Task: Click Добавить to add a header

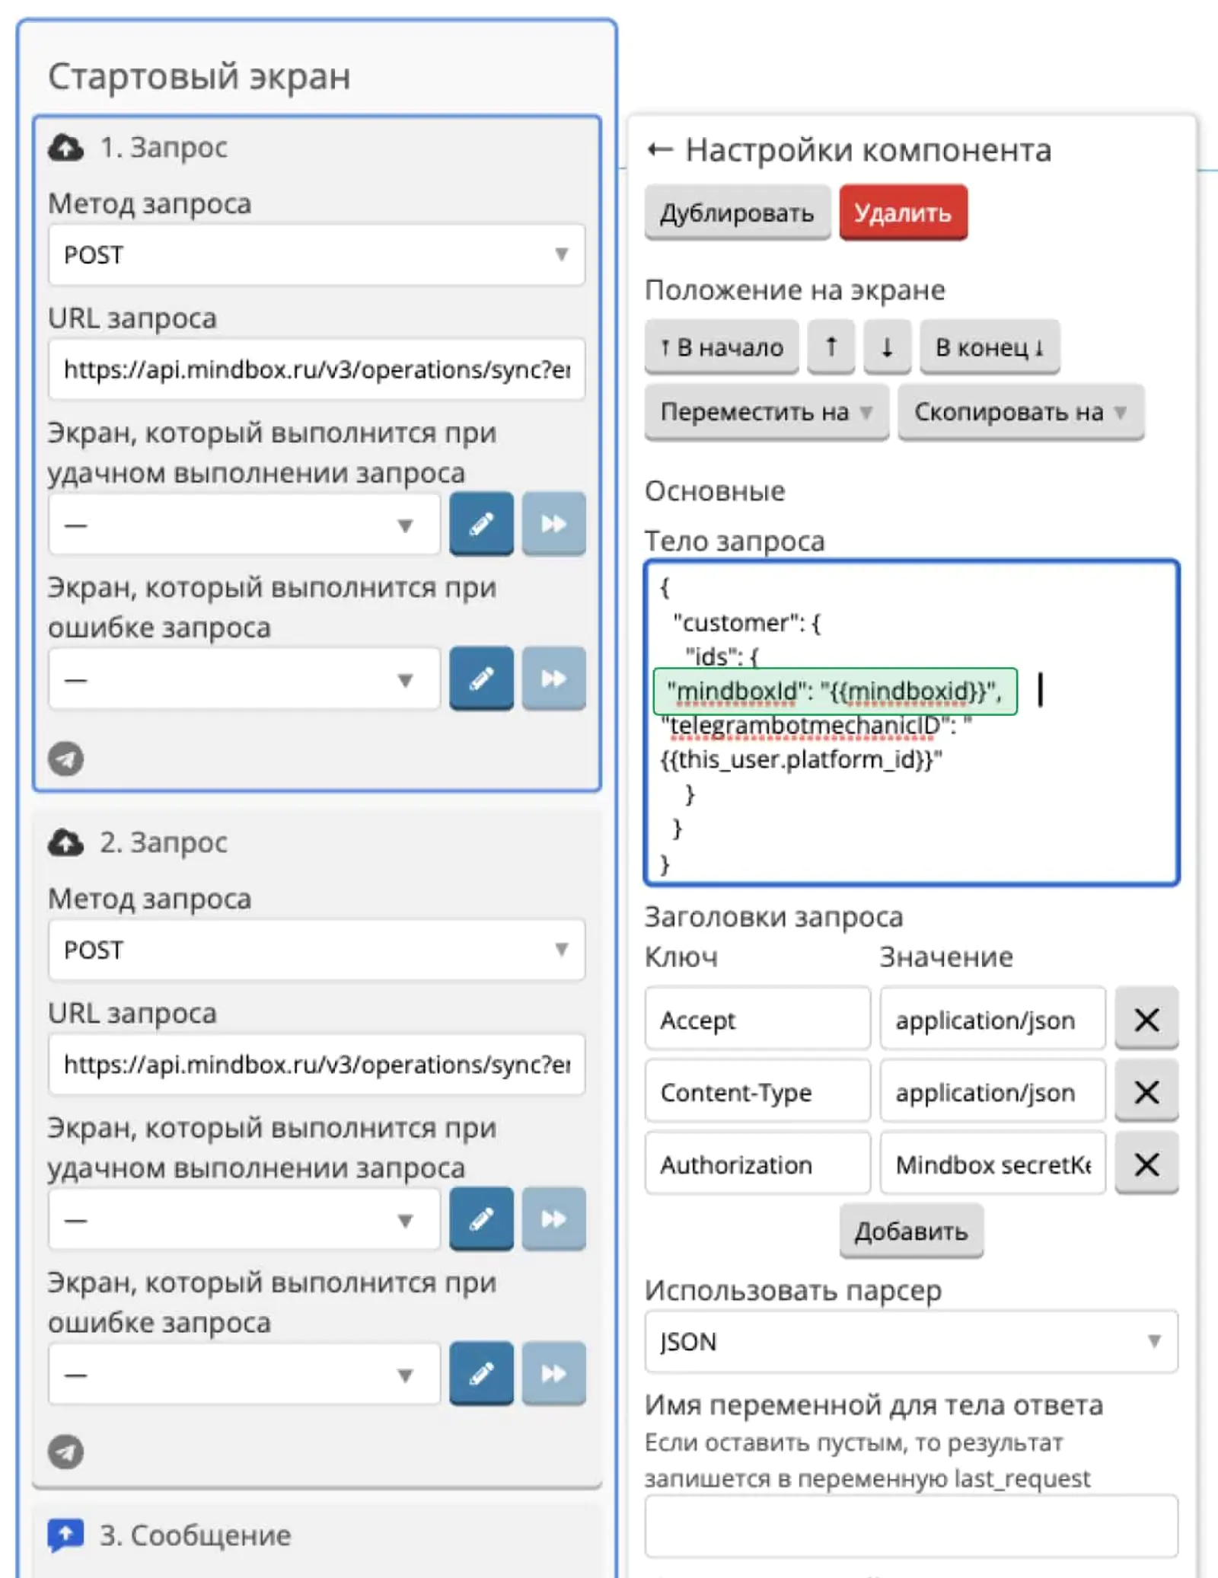Action: pyautogui.click(x=910, y=1231)
